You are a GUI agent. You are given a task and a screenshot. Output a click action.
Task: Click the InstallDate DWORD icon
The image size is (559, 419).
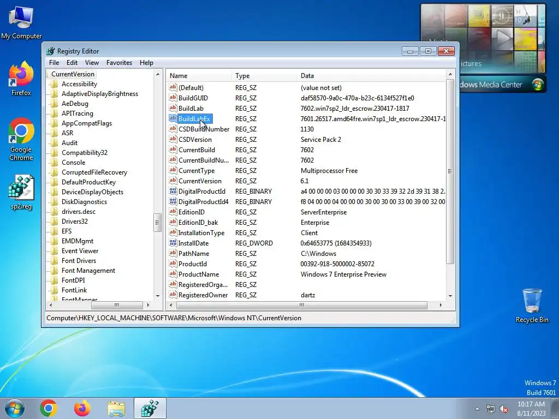(x=173, y=243)
